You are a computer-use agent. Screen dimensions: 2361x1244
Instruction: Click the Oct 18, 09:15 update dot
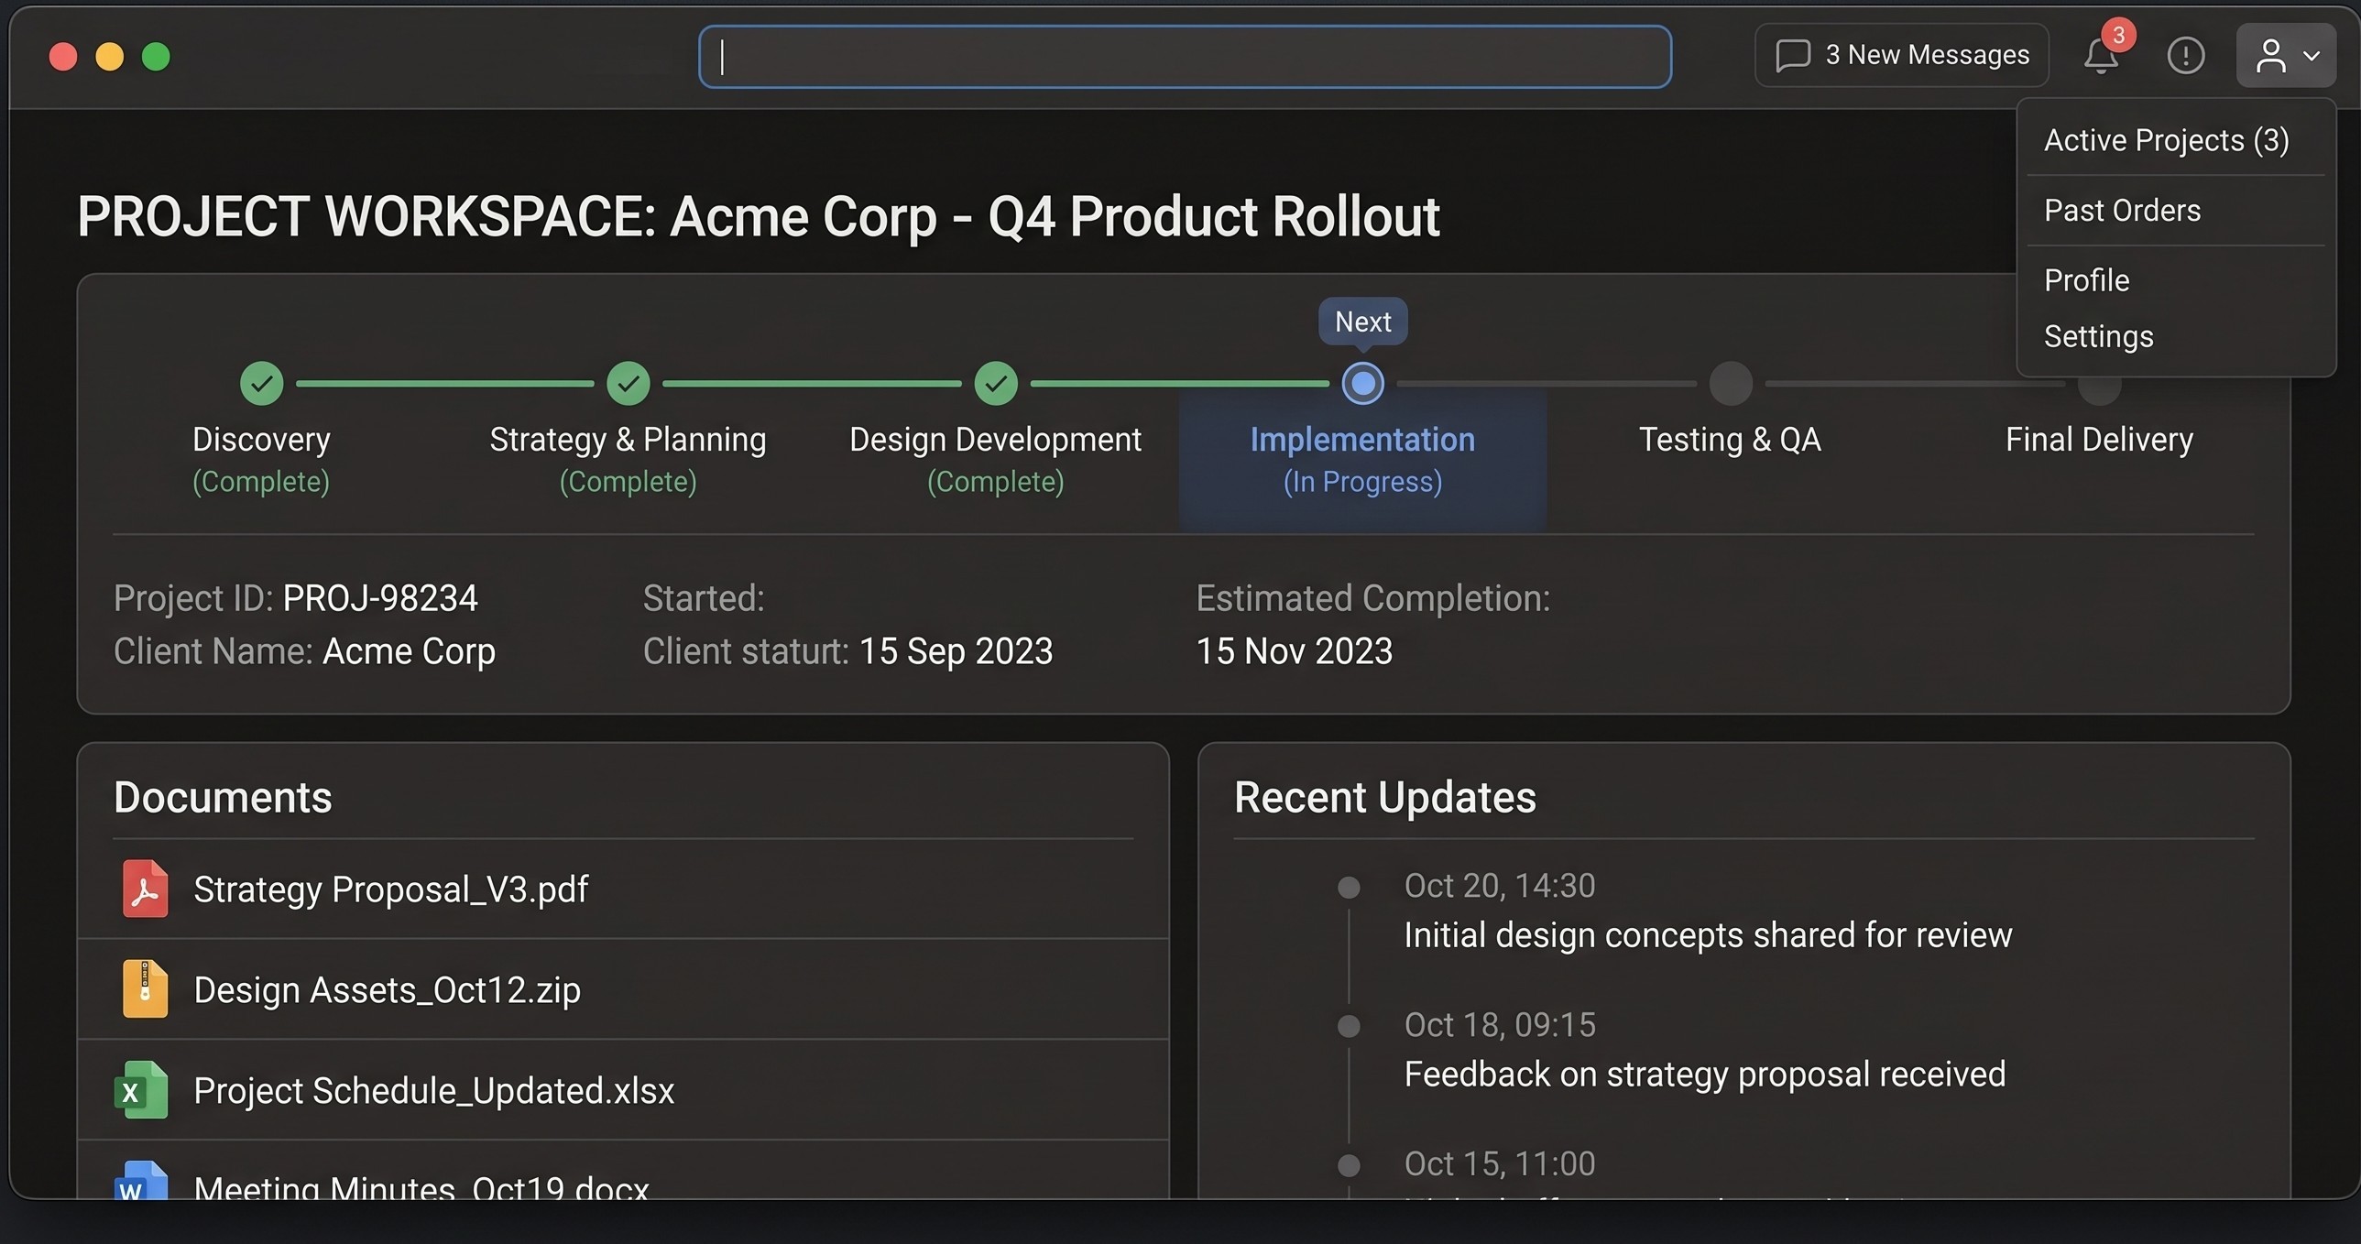pyautogui.click(x=1349, y=1026)
